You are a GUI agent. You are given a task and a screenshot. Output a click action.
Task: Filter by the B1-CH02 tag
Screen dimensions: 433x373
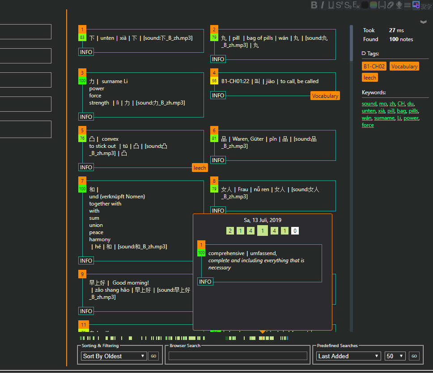tap(374, 66)
